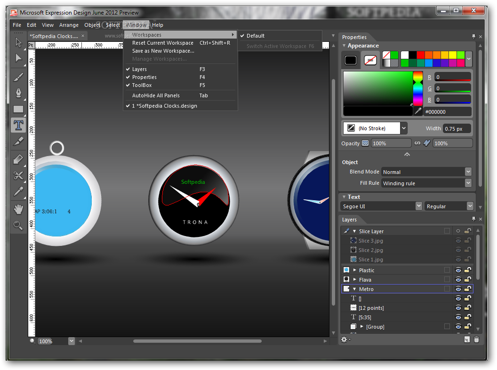Pin the Properties panel
Viewport: 497px width, 370px height.
[473, 37]
